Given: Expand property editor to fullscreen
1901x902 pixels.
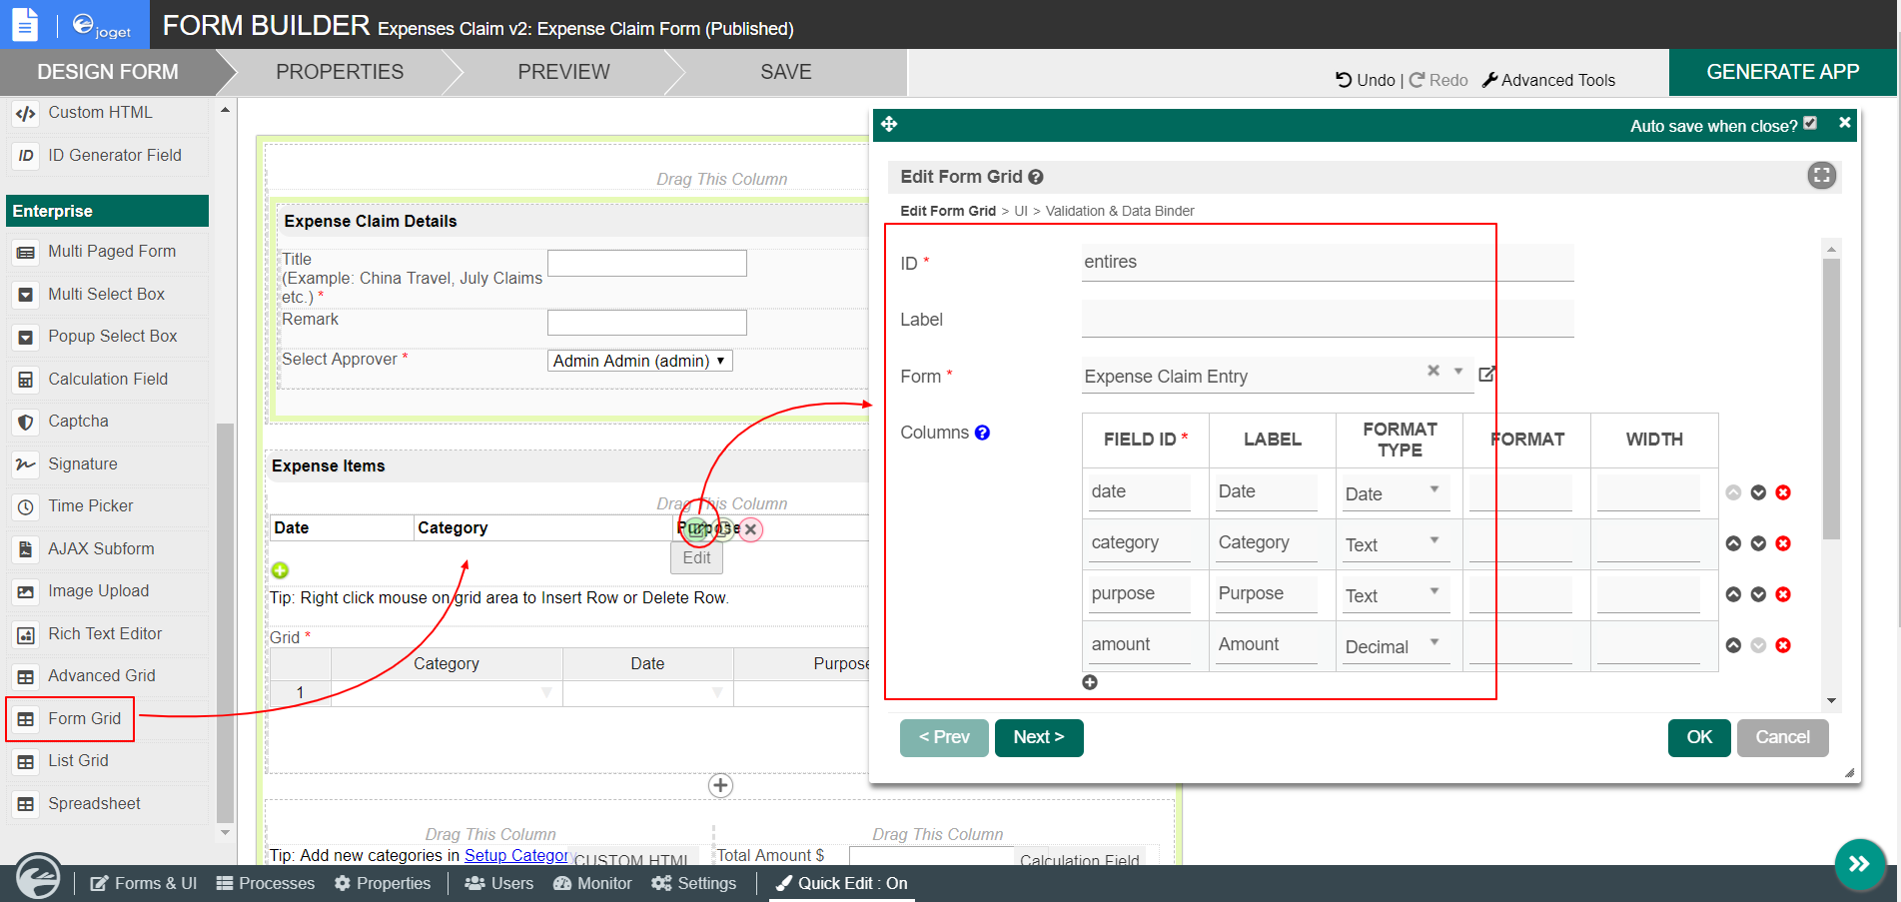Looking at the screenshot, I should [x=1821, y=176].
